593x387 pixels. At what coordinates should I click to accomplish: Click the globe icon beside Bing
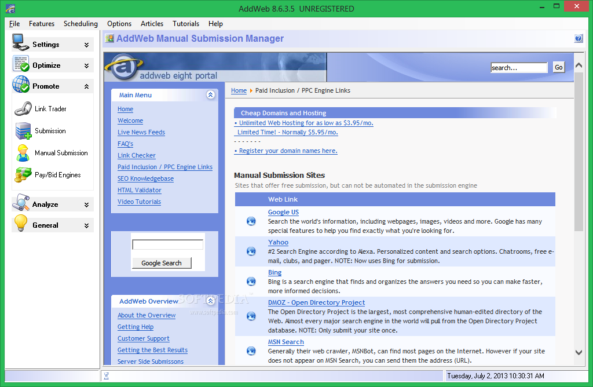251,282
